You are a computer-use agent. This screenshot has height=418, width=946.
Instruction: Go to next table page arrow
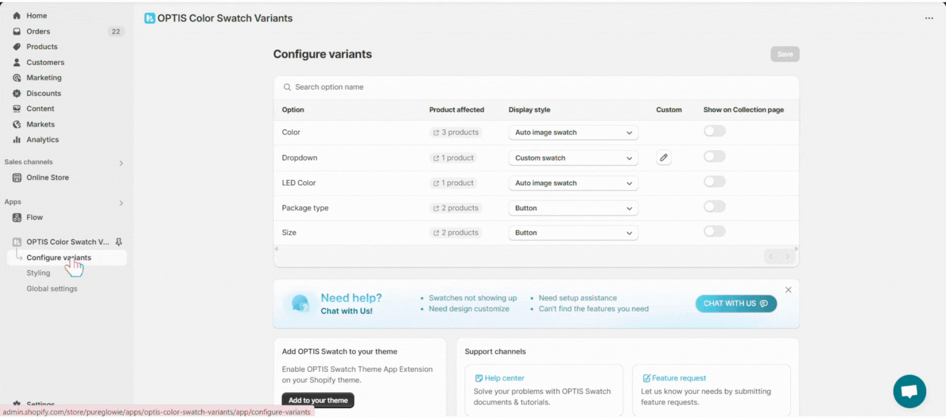pos(787,257)
